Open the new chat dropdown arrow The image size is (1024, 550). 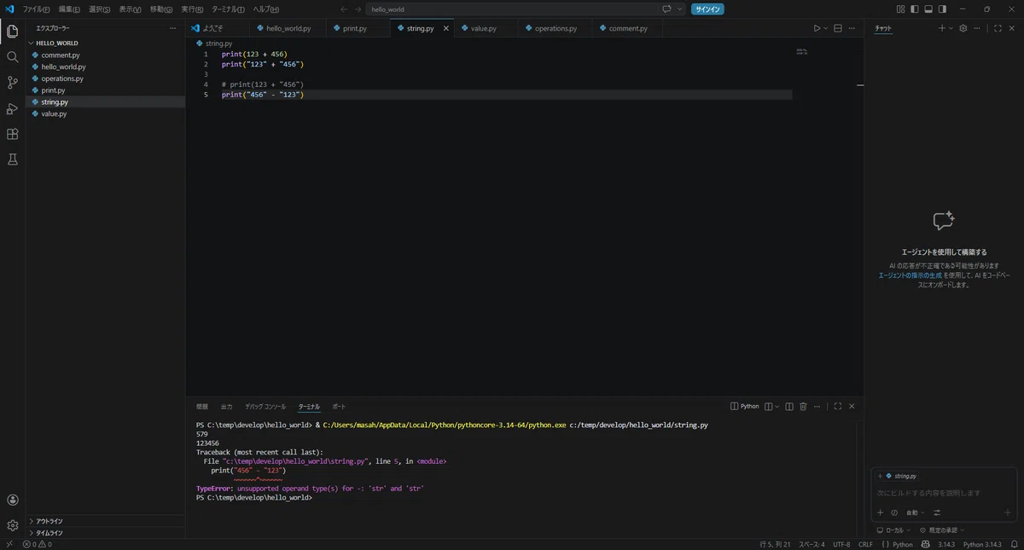951,28
